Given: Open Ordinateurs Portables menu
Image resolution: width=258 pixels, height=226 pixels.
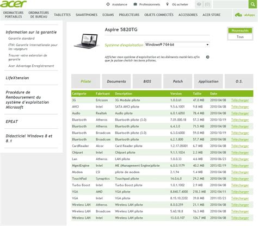Looking at the screenshot, I should click(13, 15).
